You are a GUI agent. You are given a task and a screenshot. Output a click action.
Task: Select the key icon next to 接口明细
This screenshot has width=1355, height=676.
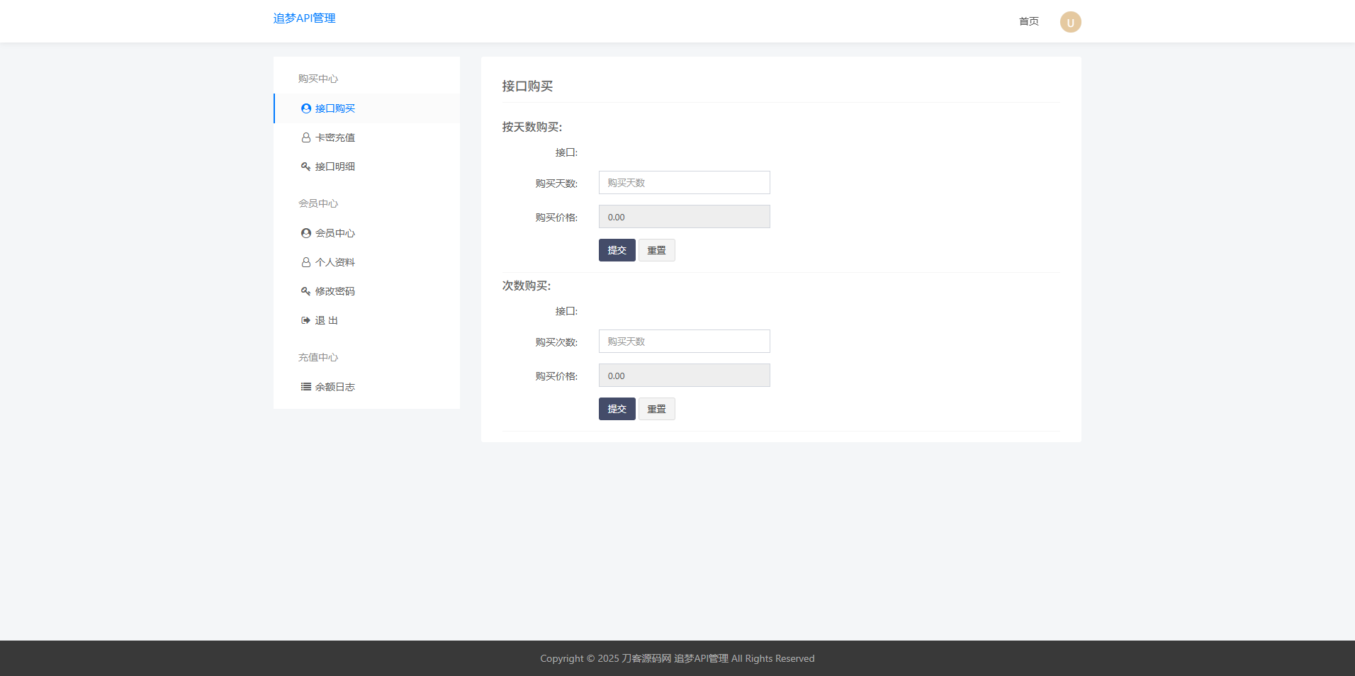pyautogui.click(x=305, y=166)
